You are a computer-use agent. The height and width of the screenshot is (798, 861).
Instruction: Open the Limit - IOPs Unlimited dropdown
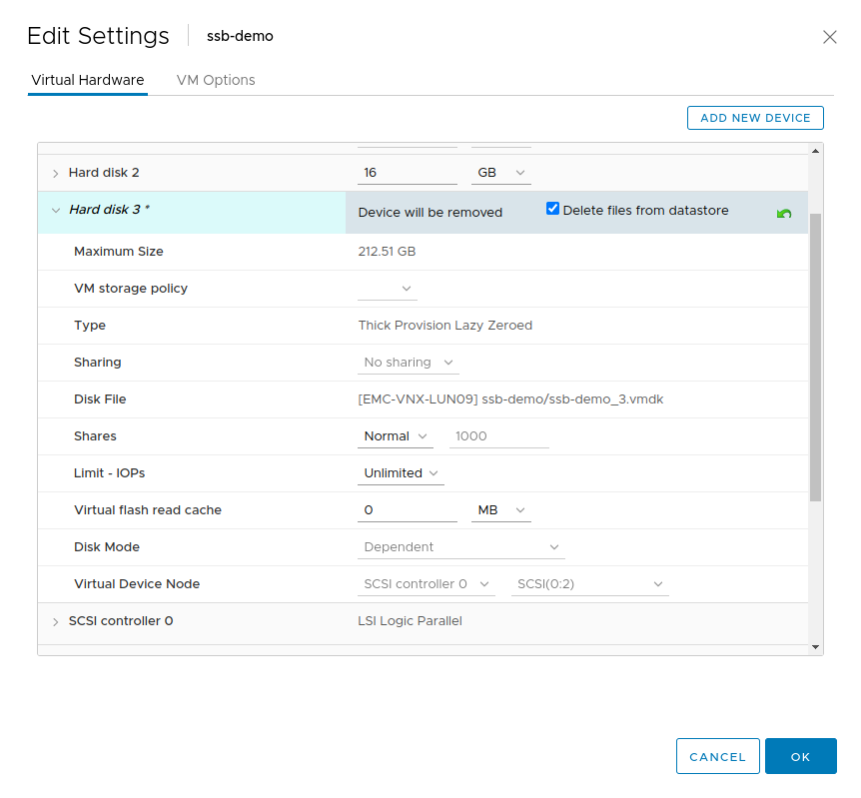(402, 473)
